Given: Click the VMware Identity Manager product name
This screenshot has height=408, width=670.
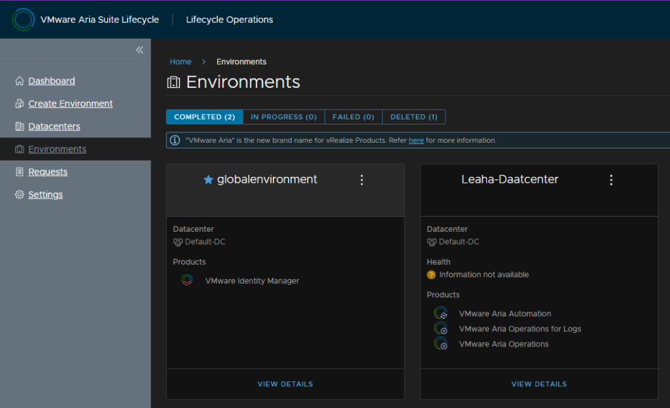Looking at the screenshot, I should tap(252, 281).
